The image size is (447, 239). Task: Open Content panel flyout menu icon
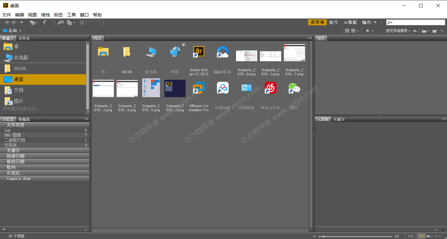point(310,38)
